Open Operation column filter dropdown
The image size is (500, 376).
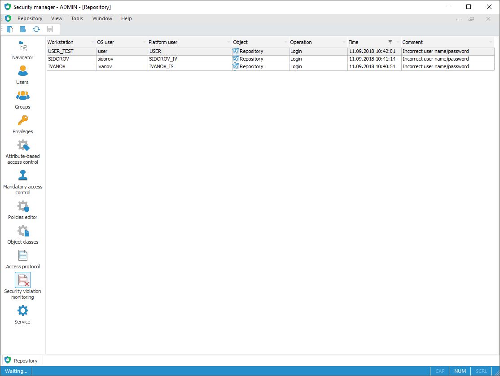(344, 42)
